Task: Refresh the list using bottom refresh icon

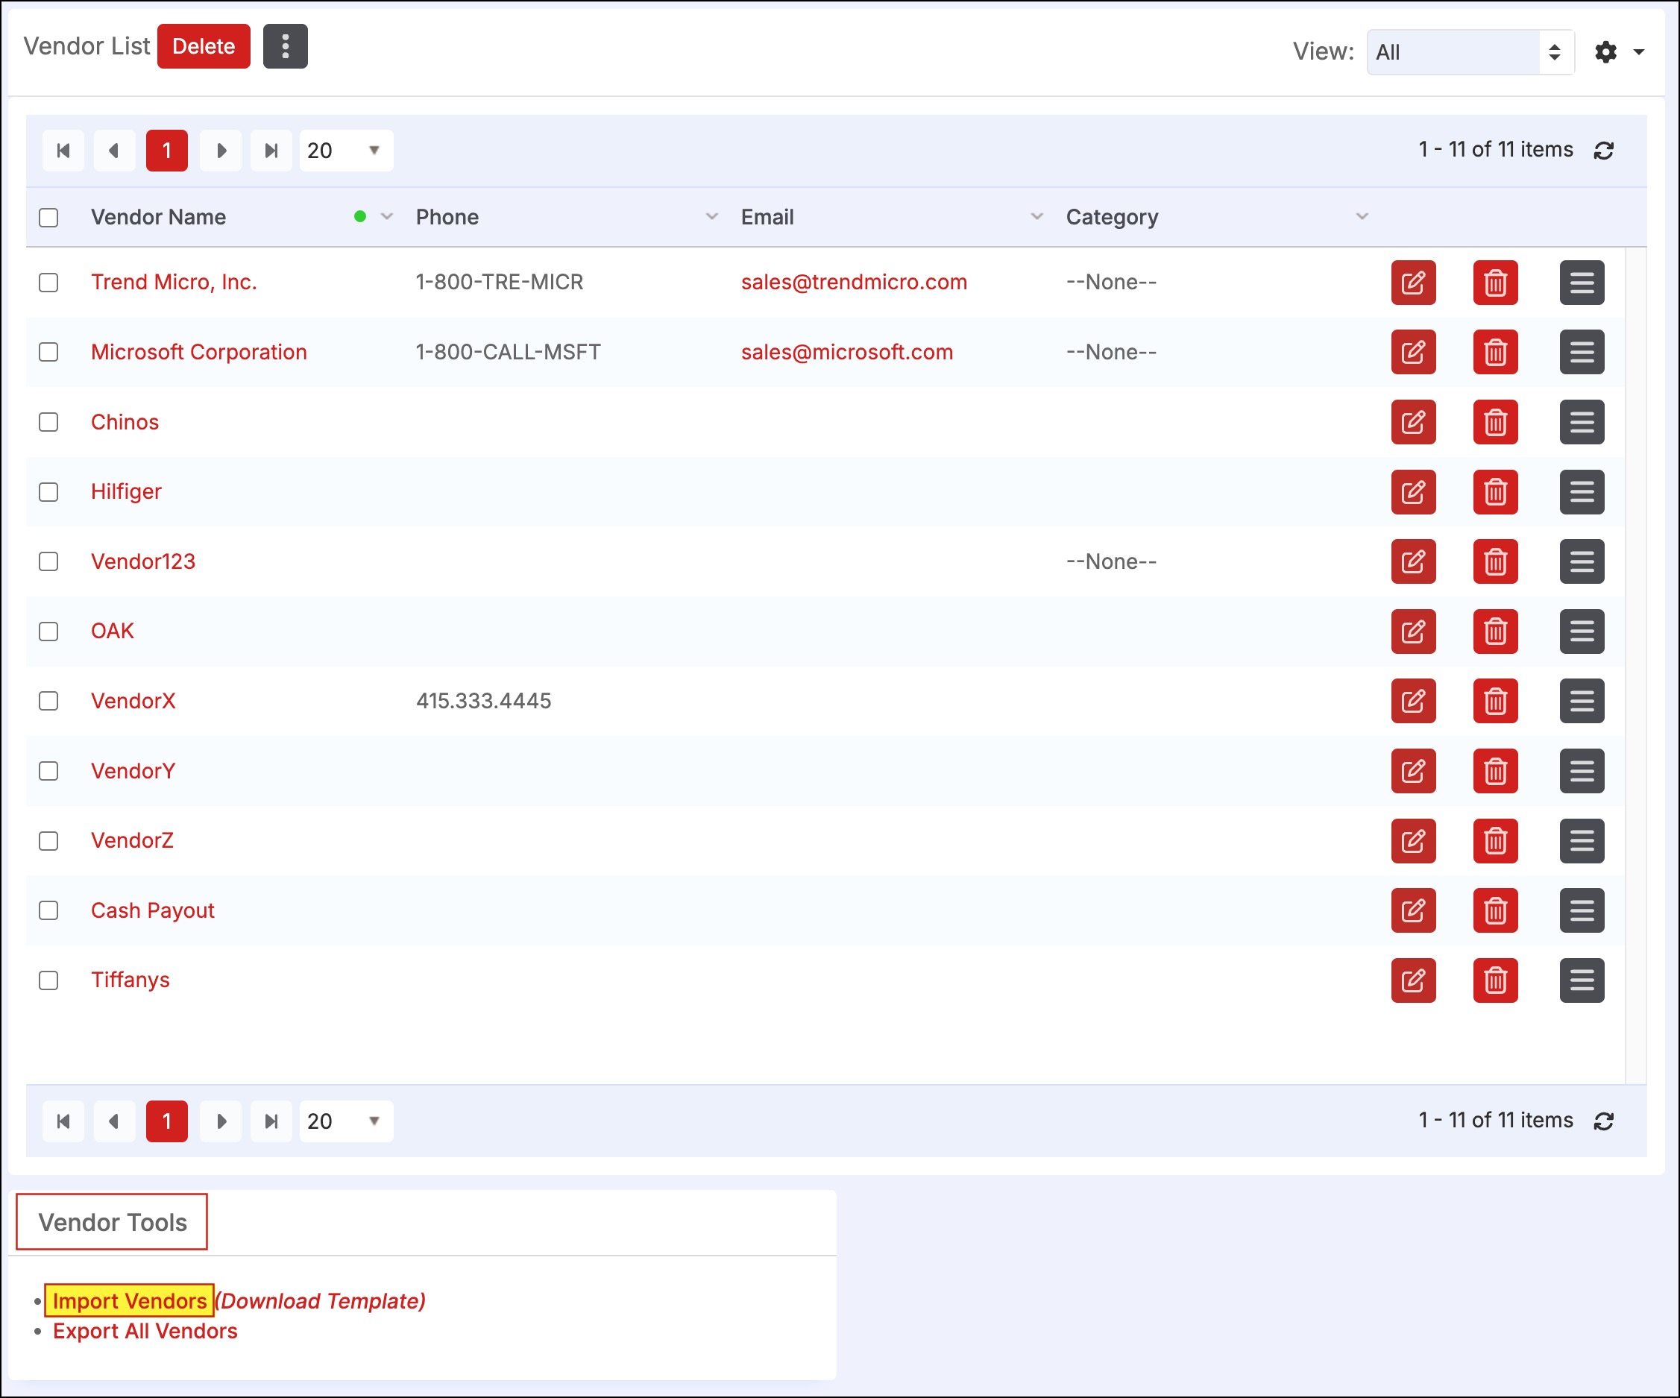Action: pos(1603,1121)
